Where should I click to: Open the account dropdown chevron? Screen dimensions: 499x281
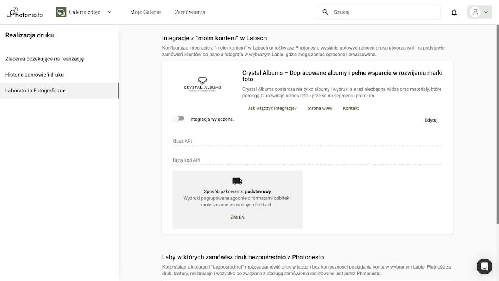pyautogui.click(x=485, y=12)
